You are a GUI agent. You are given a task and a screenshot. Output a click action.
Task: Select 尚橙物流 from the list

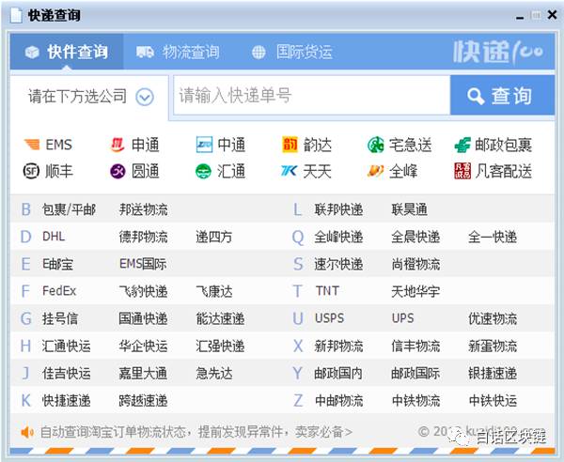pyautogui.click(x=415, y=264)
